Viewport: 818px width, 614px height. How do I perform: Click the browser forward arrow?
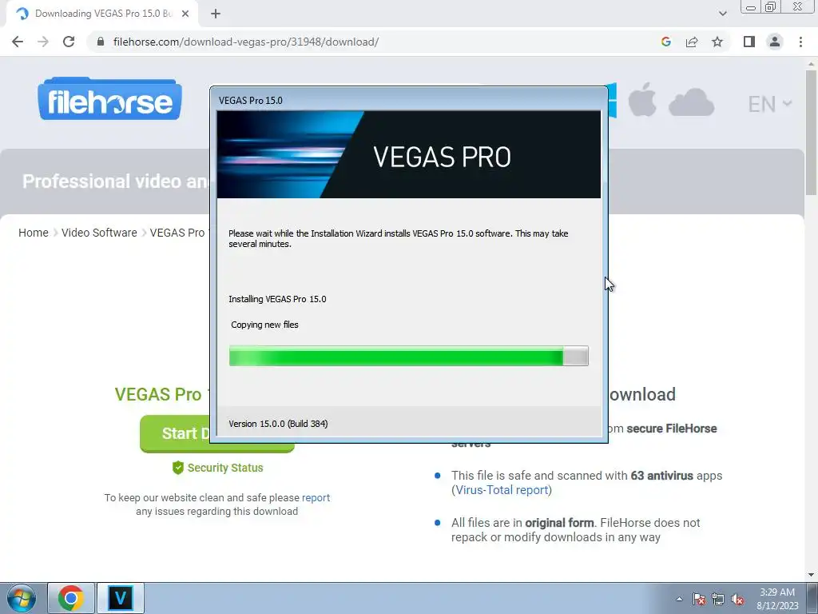point(43,42)
